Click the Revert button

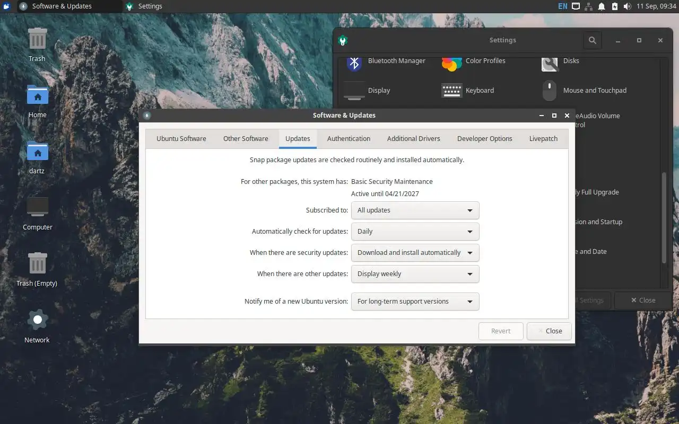tap(501, 331)
